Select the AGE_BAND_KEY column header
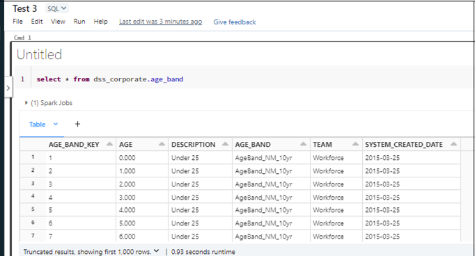The width and height of the screenshot is (475, 256). (74, 145)
